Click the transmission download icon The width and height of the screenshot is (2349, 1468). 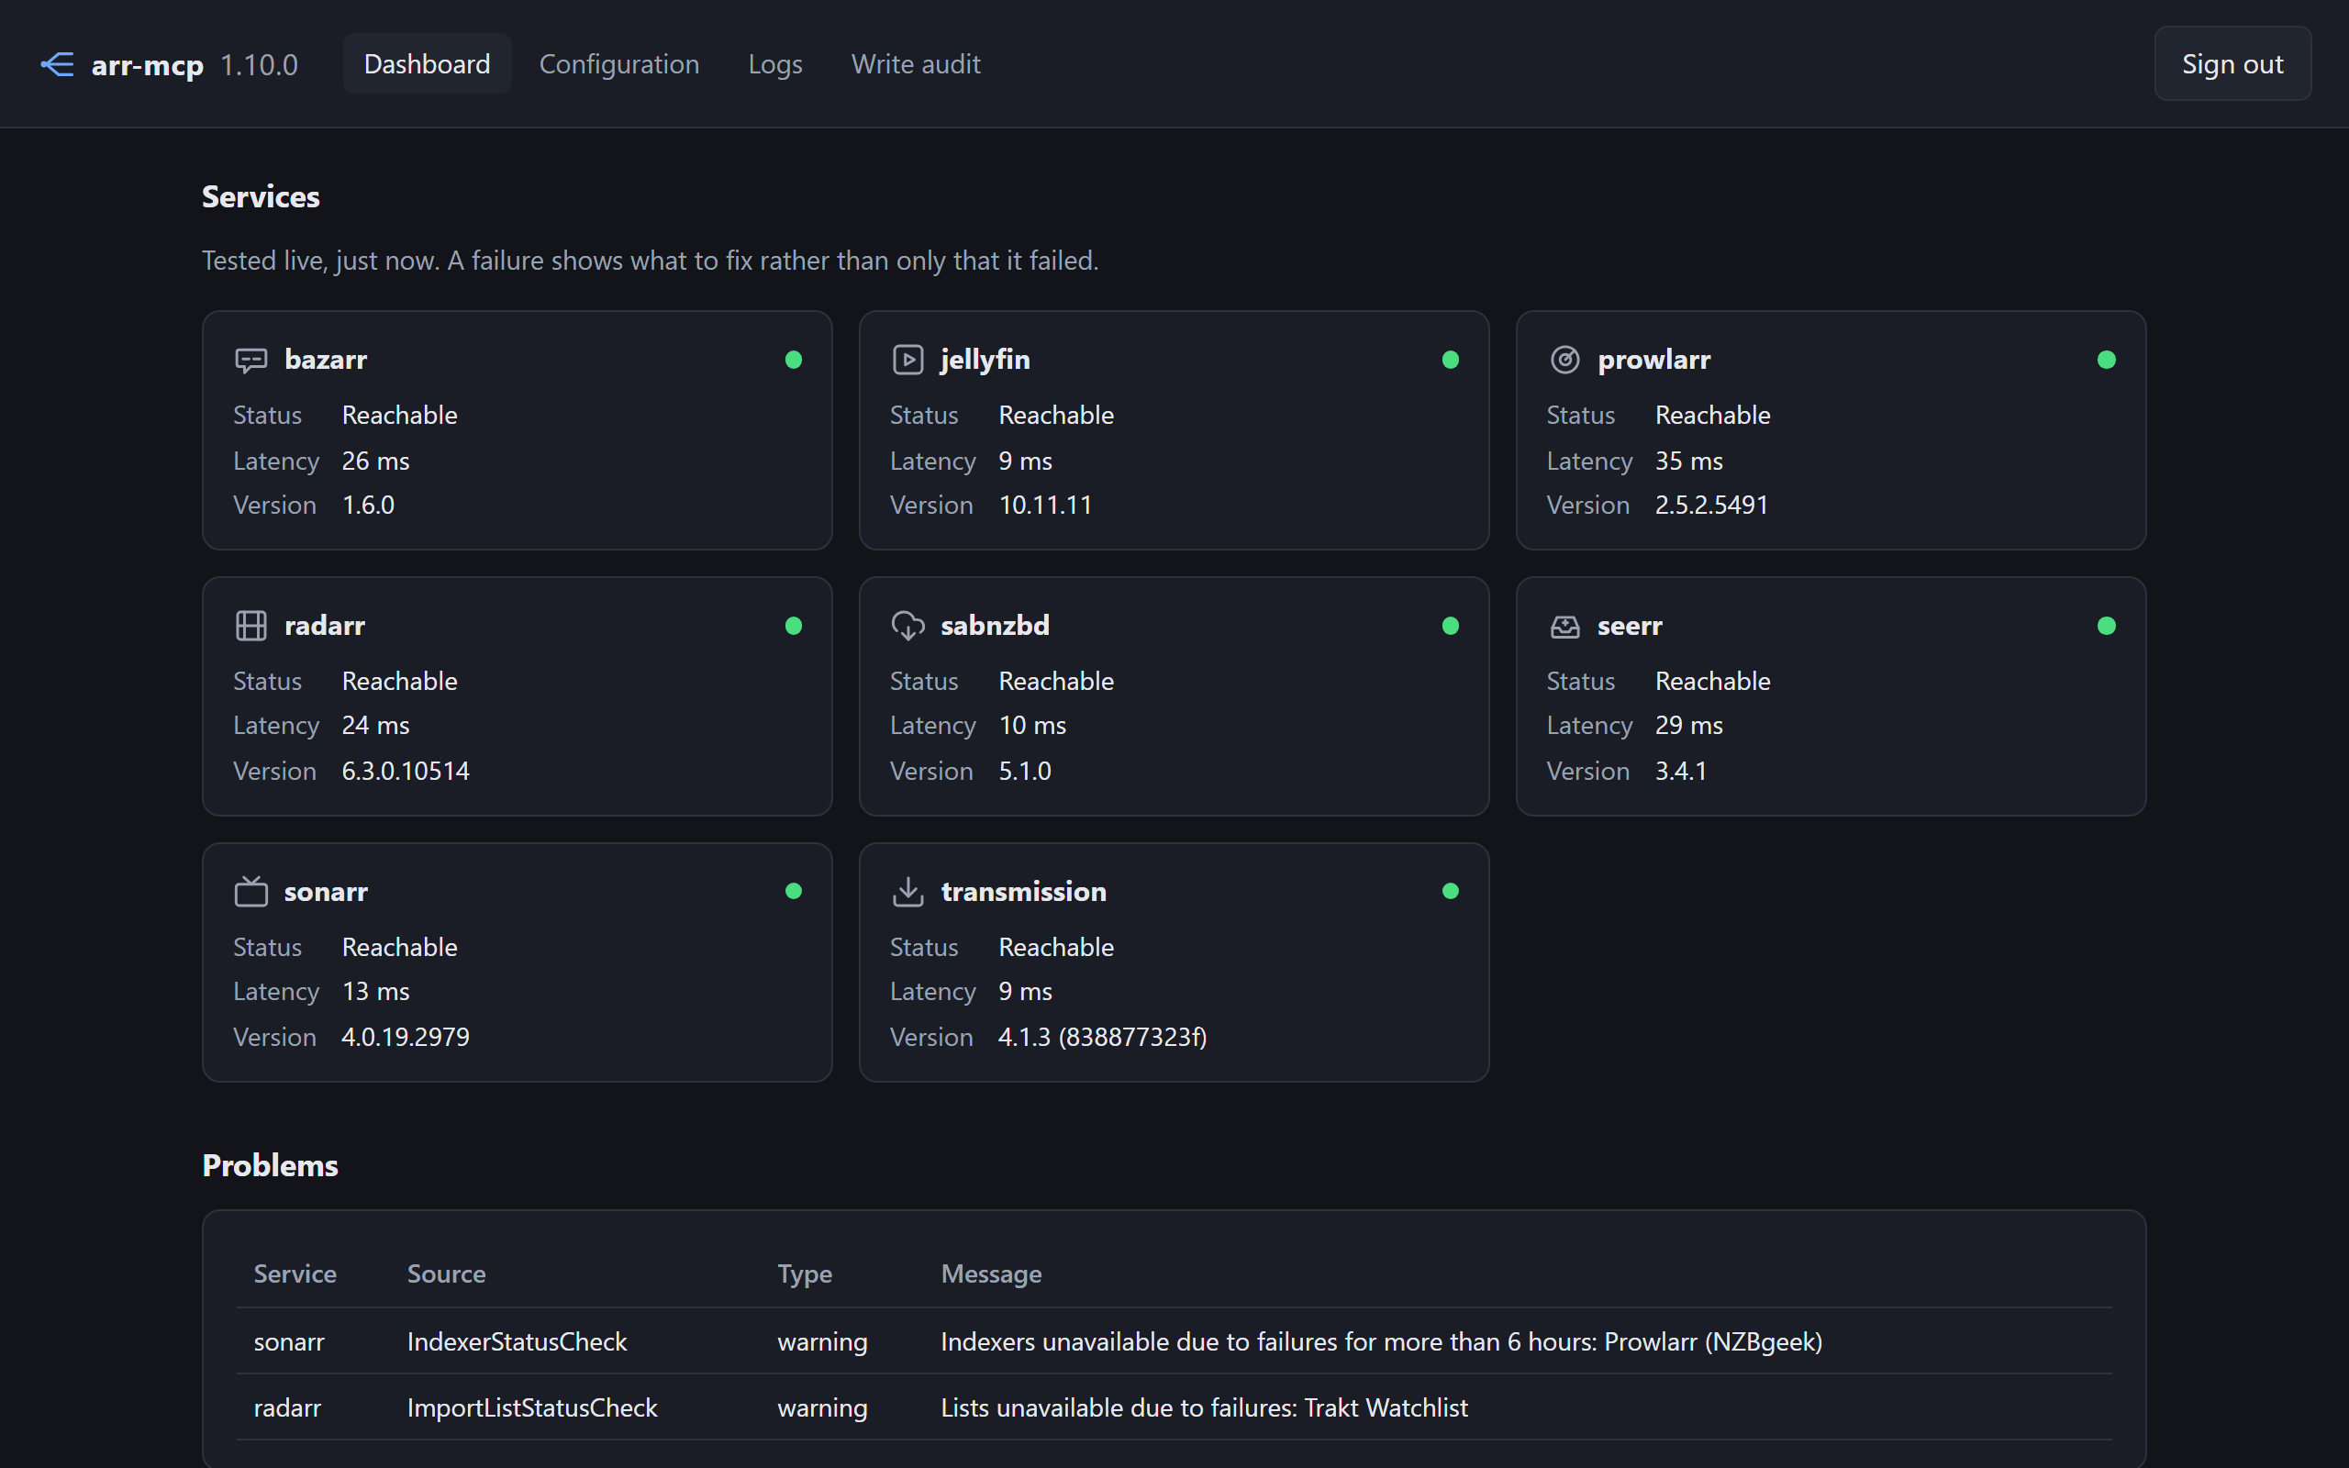[x=907, y=891]
